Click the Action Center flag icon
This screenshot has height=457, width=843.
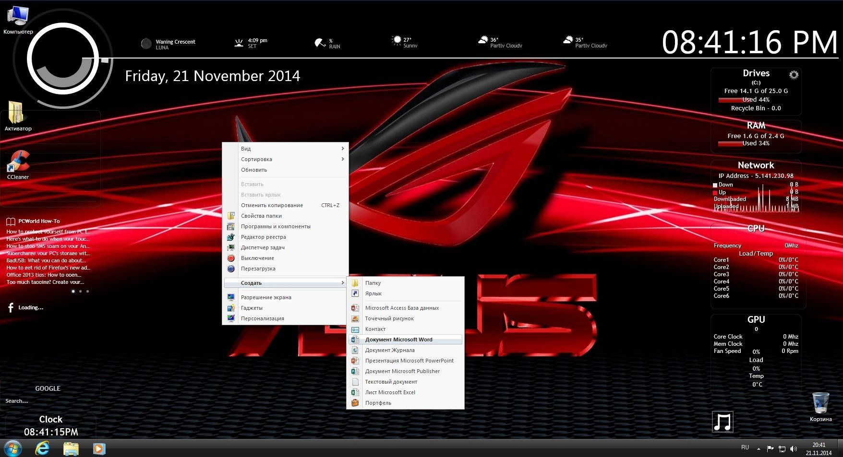[770, 449]
